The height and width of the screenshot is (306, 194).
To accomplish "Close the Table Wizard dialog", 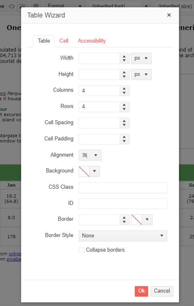I will [169, 15].
